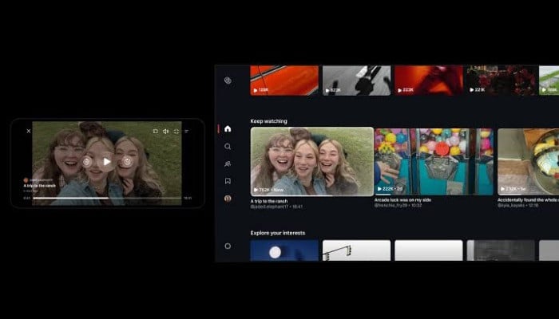Open the dark red thumbnail with 221K views

(502, 80)
